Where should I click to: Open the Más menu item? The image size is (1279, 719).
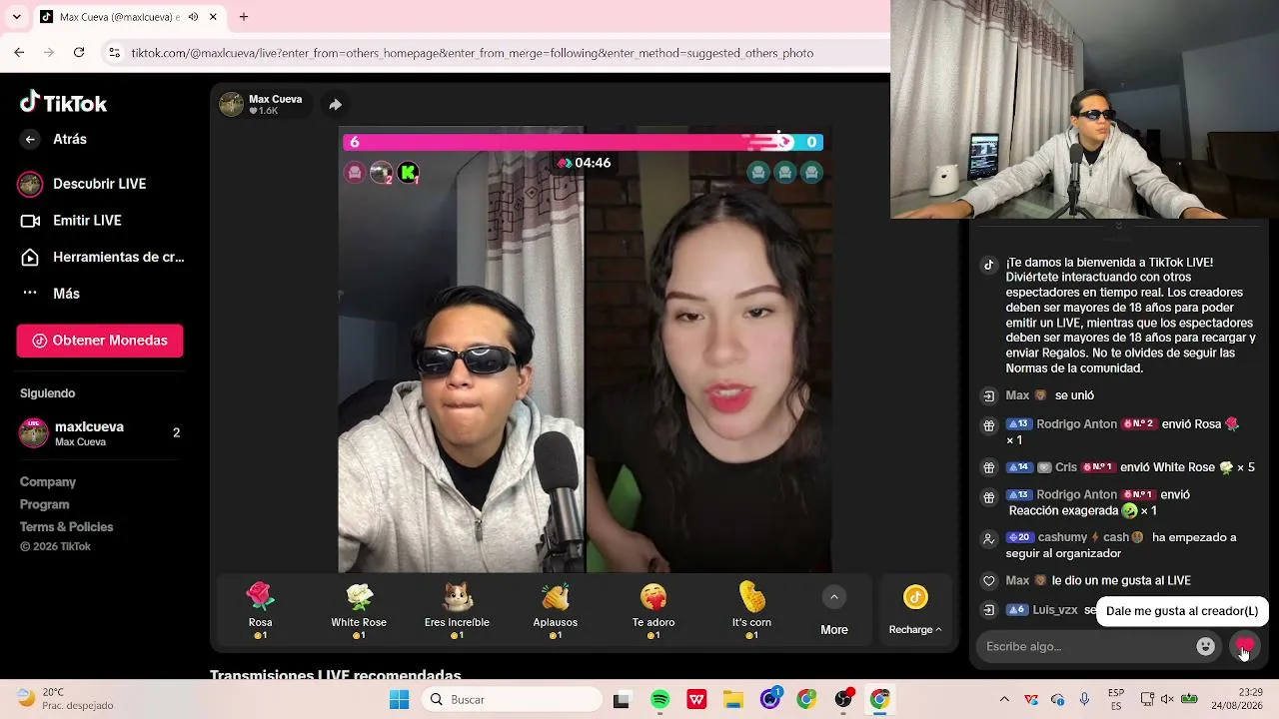coord(66,294)
